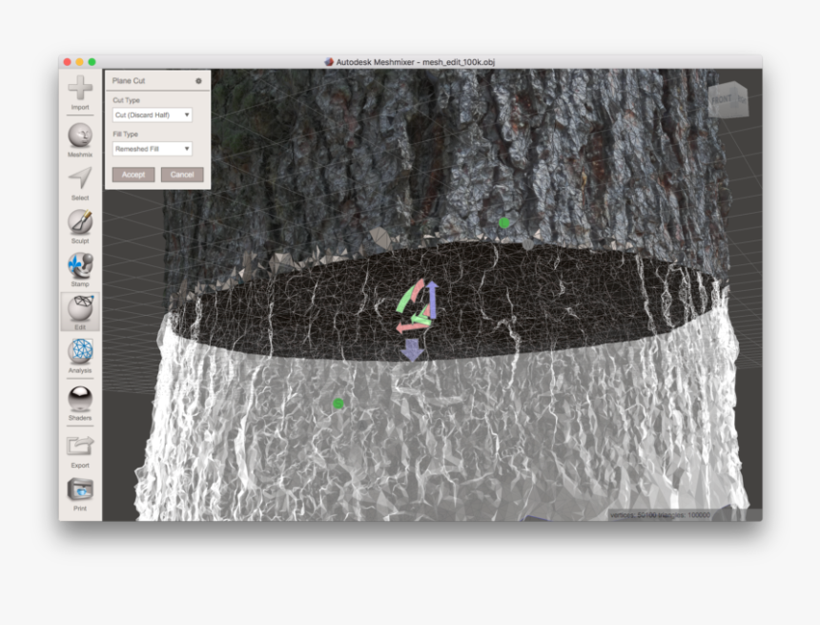Click the lower green sphere handle
Viewport: 820px width, 625px height.
pyautogui.click(x=337, y=404)
